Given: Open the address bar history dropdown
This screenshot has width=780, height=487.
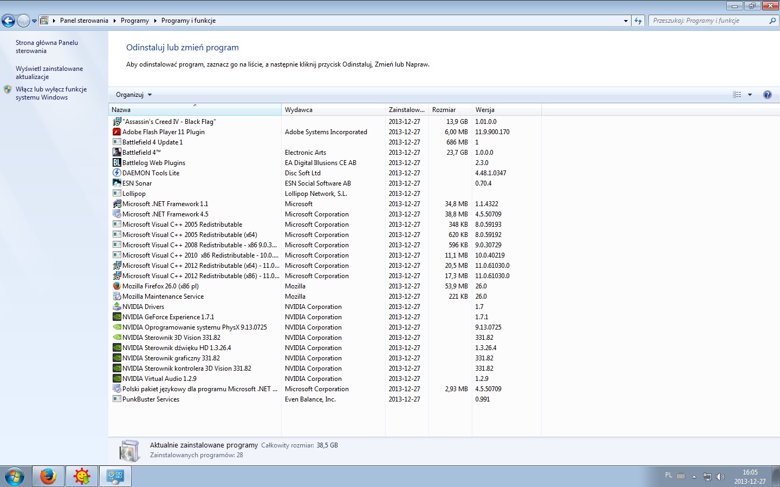Looking at the screenshot, I should click(x=626, y=21).
